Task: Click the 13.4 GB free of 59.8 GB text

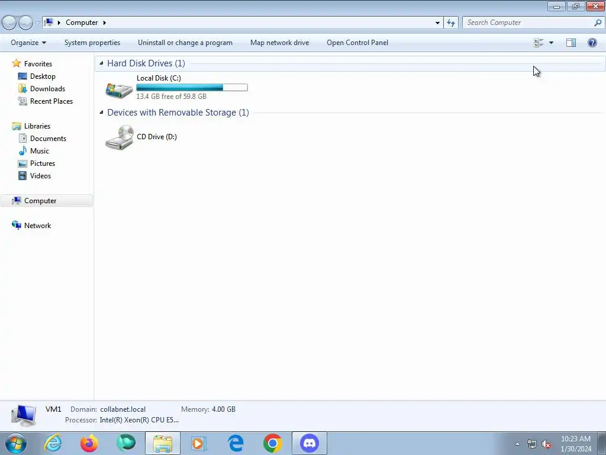Action: tap(171, 97)
